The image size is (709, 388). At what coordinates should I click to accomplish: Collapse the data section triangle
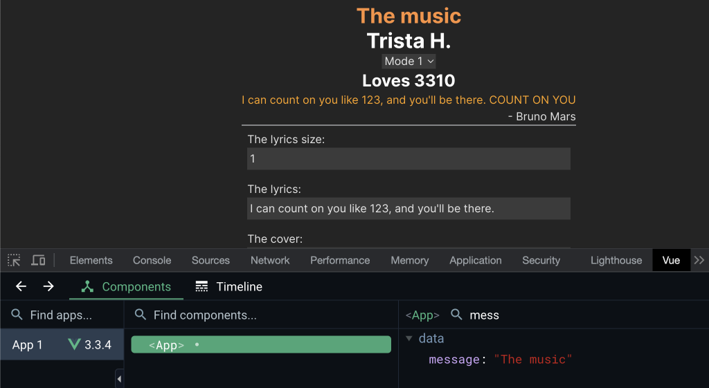pos(409,338)
